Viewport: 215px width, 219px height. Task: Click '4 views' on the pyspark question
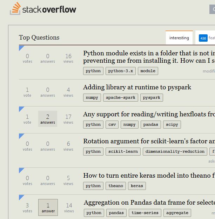coord(68,92)
